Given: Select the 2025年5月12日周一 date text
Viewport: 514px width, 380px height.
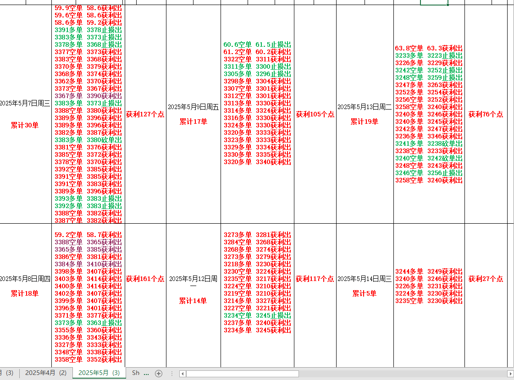Looking at the screenshot, I should [193, 282].
